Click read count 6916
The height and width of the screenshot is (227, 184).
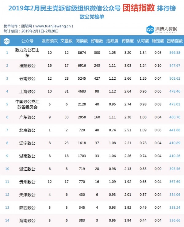[x=82, y=66]
